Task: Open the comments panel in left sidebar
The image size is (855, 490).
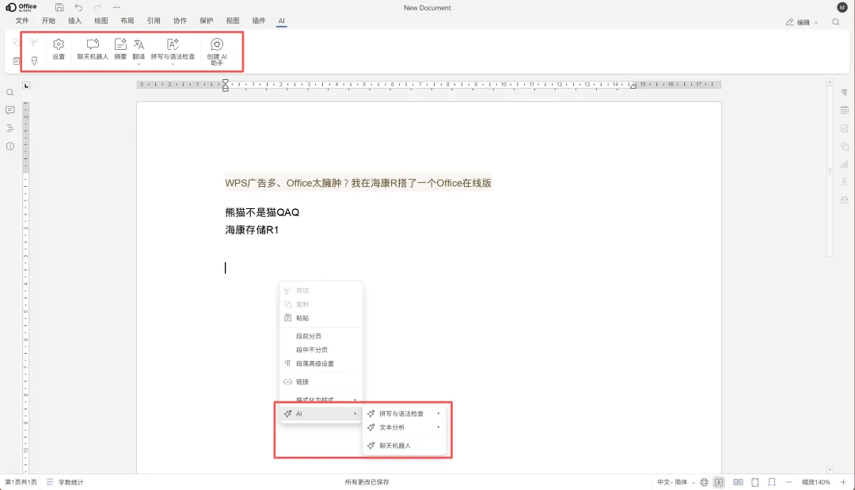Action: tap(9, 110)
